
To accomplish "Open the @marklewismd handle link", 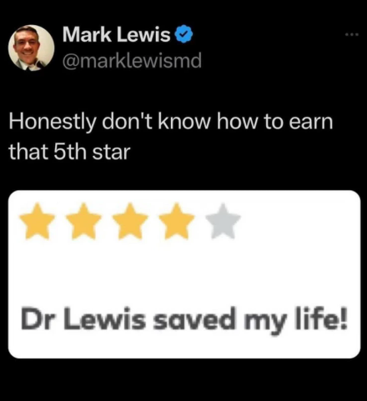I will pos(132,61).
